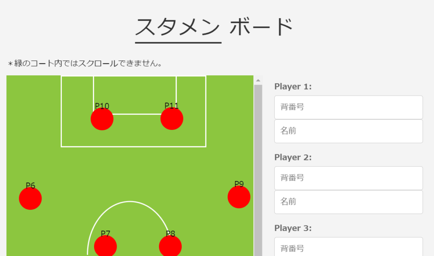The image size is (434, 256).
Task: Select the P7 player marker
Action: (106, 246)
